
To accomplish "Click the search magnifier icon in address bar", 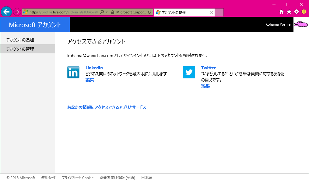I will pyautogui.click(x=102, y=12).
